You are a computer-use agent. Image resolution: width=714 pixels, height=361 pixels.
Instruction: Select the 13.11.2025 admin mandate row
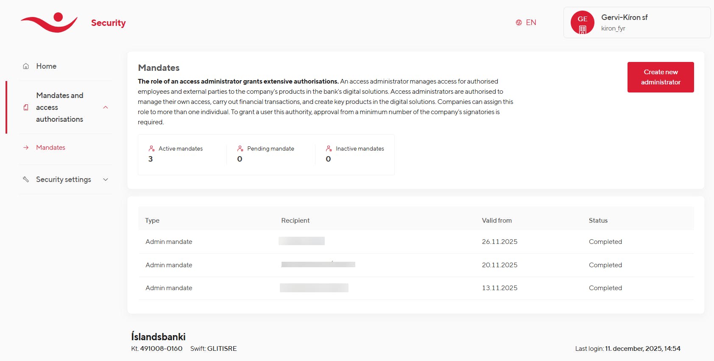(x=416, y=288)
